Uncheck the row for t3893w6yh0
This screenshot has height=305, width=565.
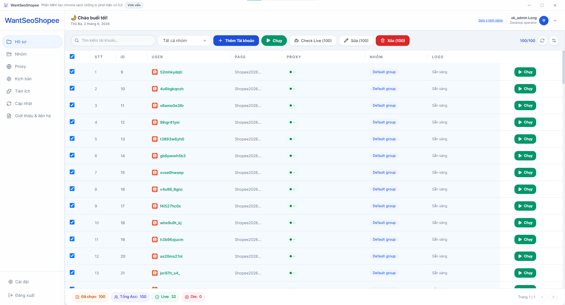72,138
